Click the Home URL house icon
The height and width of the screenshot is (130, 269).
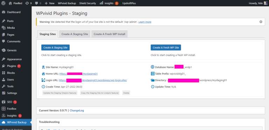pyautogui.click(x=43, y=74)
